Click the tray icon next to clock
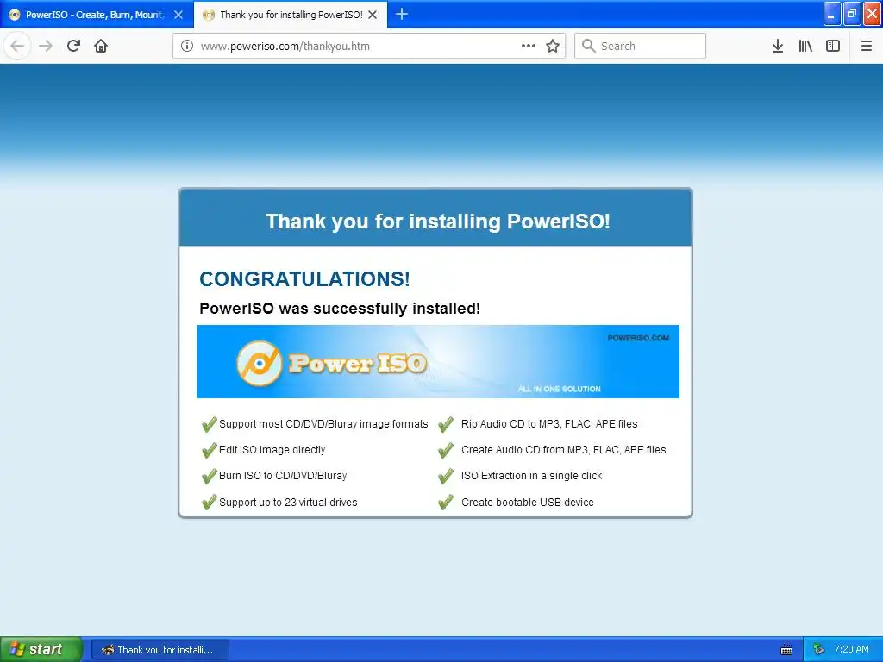Screen dimensions: 883x662 (818, 650)
